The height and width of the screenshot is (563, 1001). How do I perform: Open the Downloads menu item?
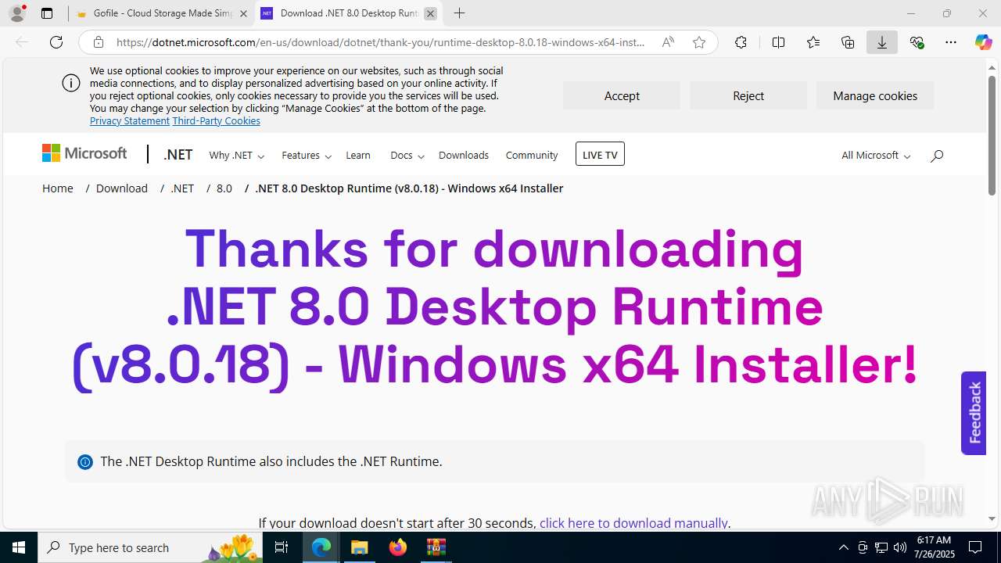464,156
